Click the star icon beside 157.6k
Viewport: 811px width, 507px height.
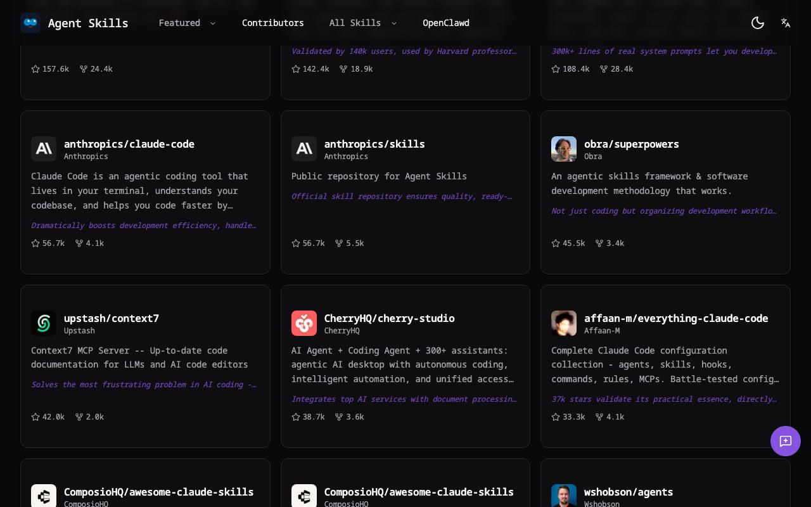click(35, 69)
